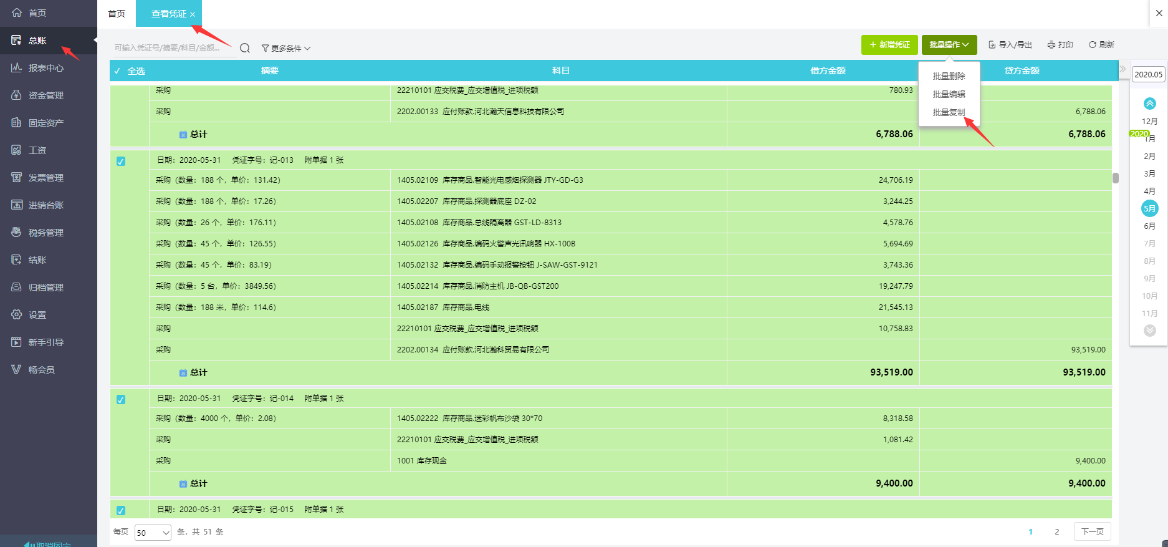
Task: Open 新手引导 in the sidebar
Action: (48, 342)
